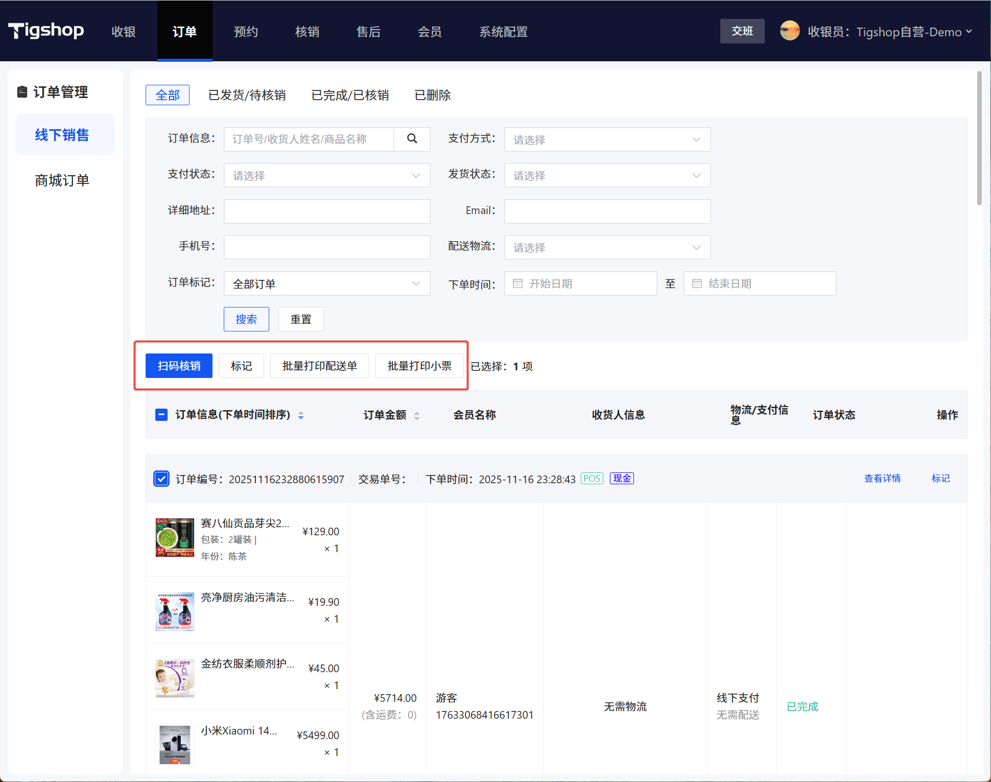Open the 会员 top menu
This screenshot has width=991, height=782.
430,32
